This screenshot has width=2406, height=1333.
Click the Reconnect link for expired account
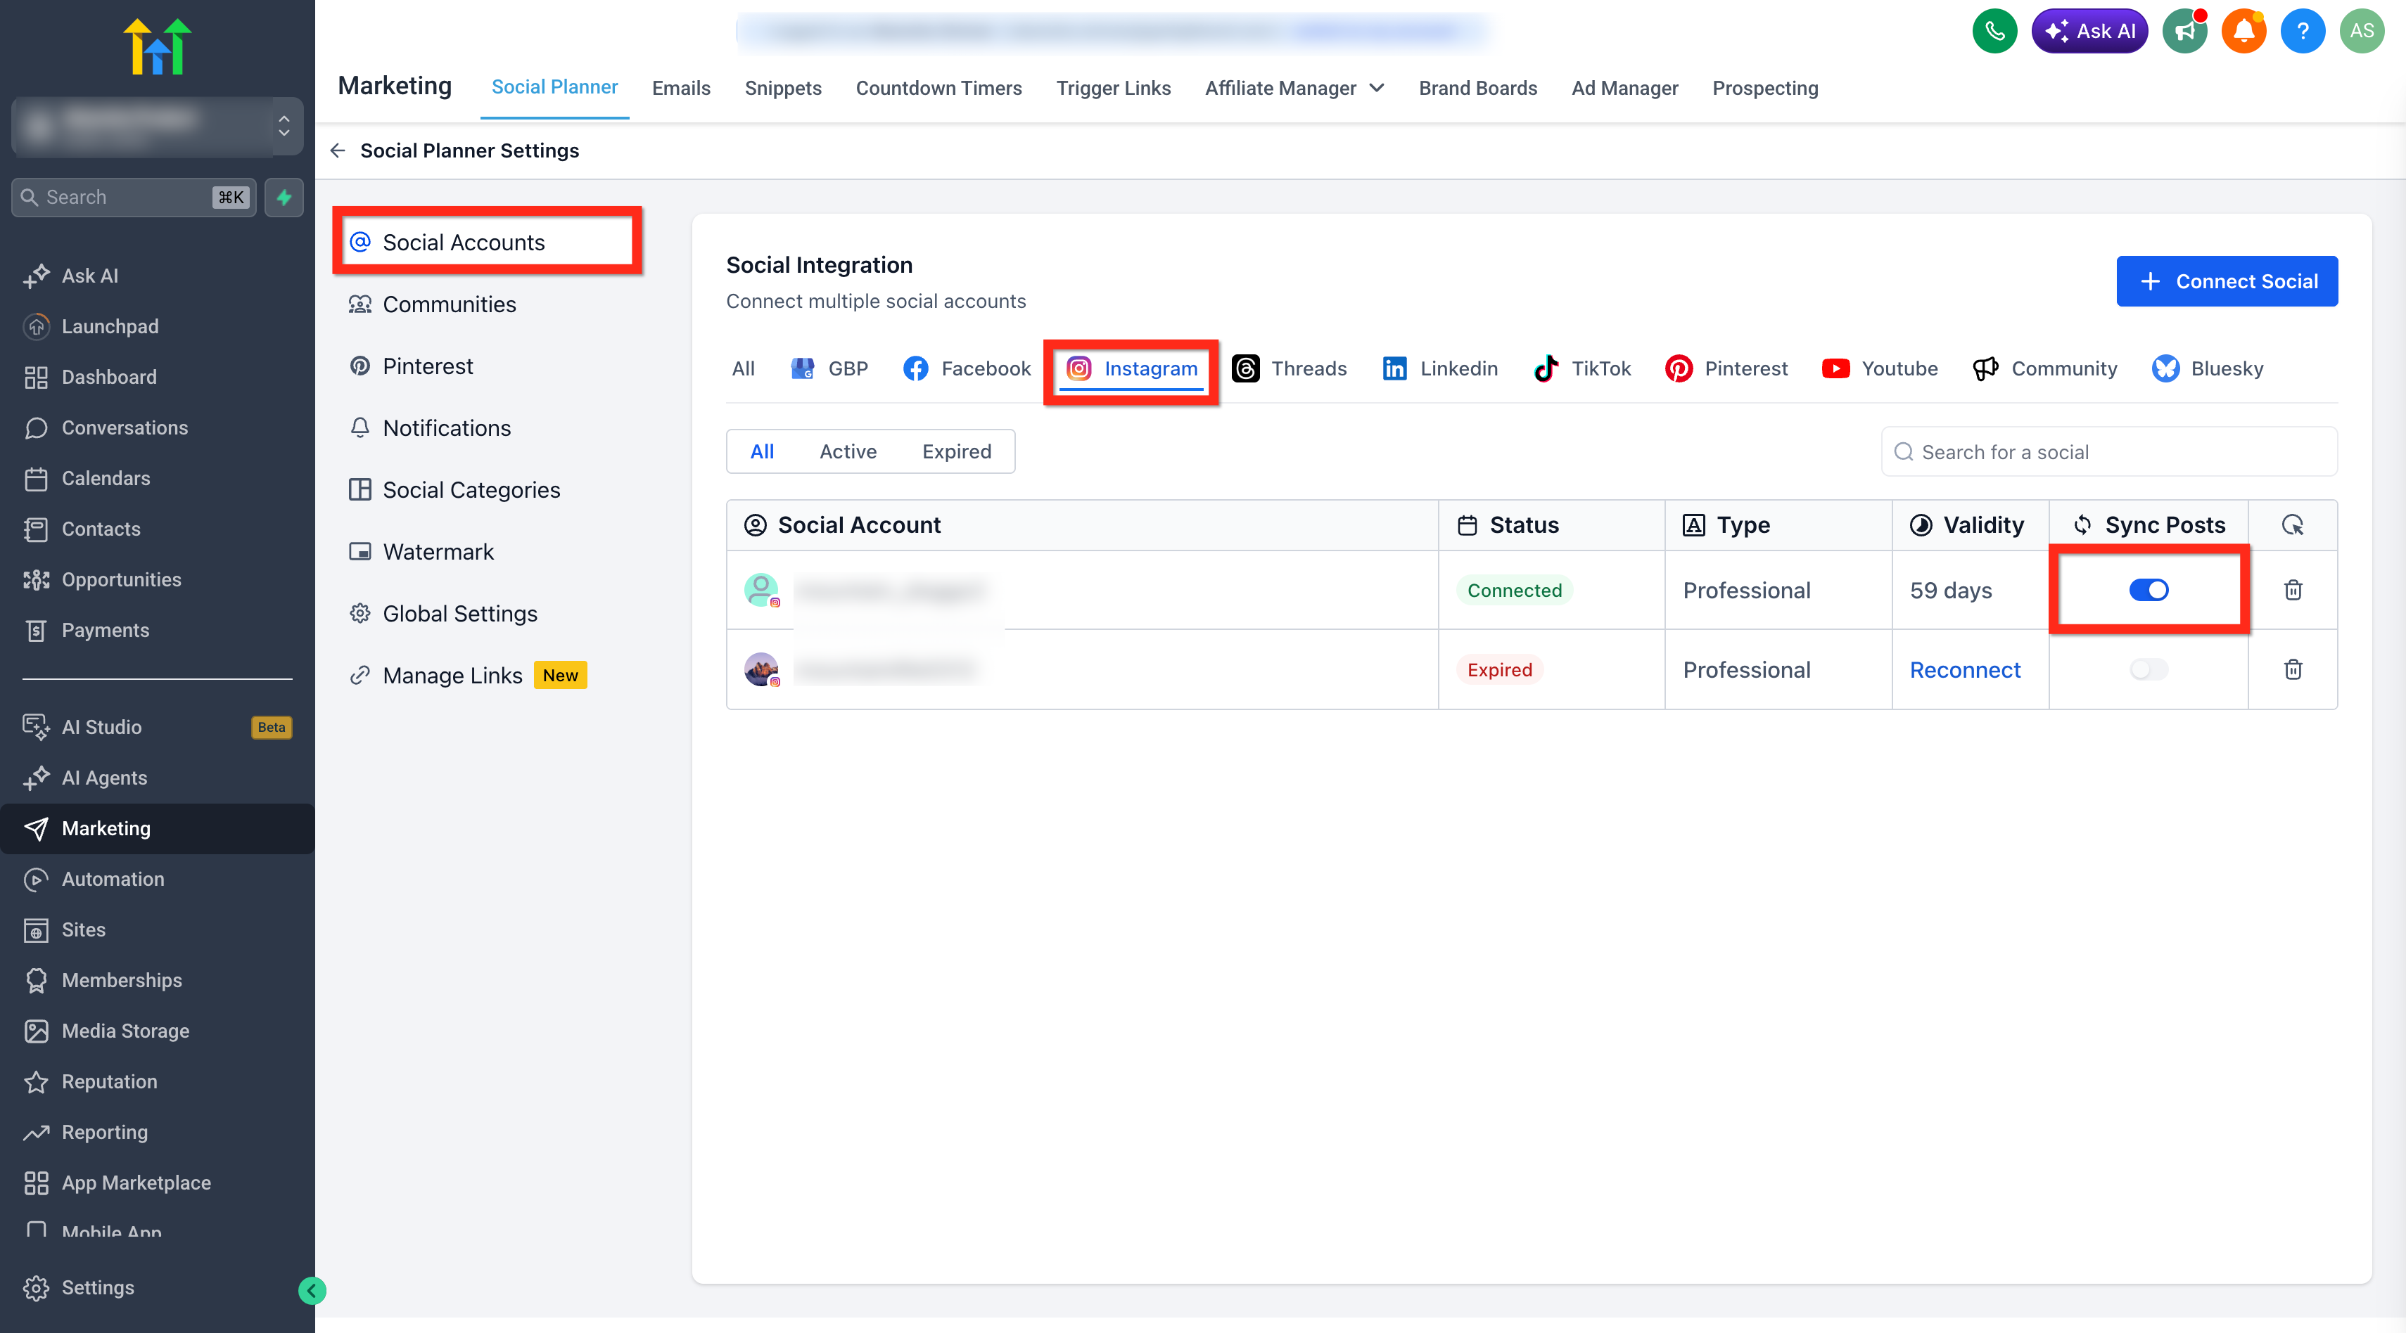(x=1964, y=669)
